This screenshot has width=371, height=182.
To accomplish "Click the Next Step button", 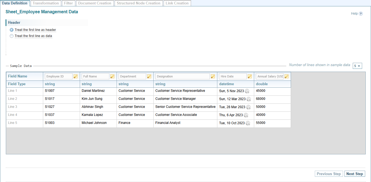I will tap(355, 174).
